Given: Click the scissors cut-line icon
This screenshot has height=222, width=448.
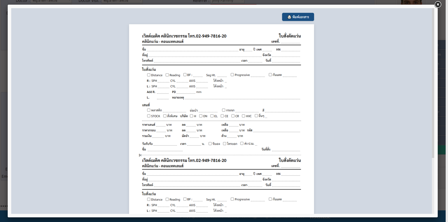Looking at the screenshot, I should (140, 155).
